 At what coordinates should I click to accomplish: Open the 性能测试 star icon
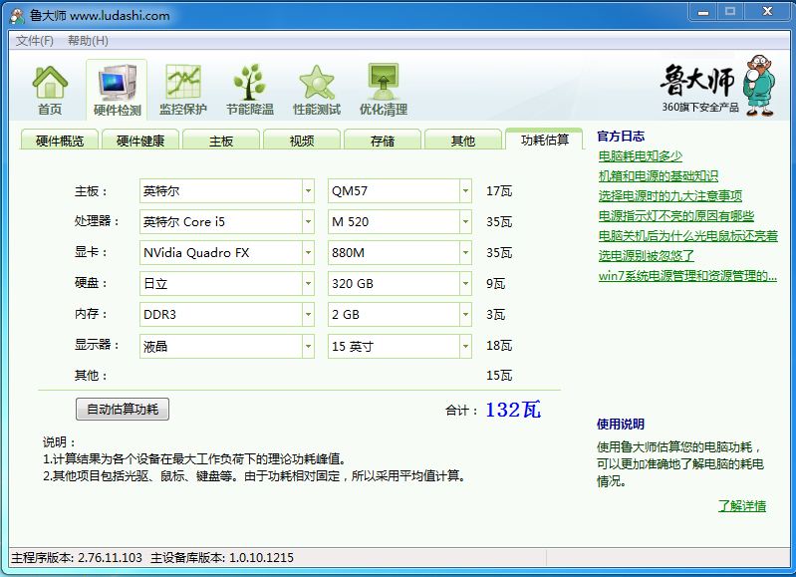(316, 90)
